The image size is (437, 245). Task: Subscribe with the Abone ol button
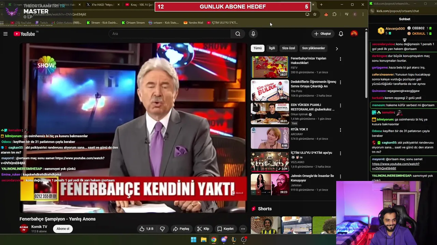pyautogui.click(x=63, y=229)
